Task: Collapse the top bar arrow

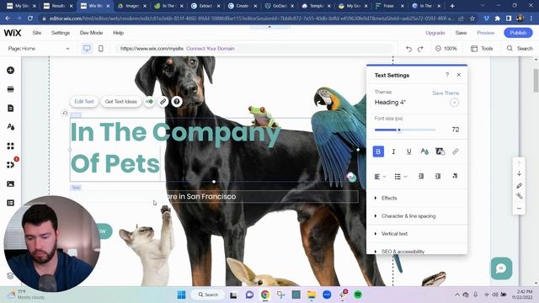Action: (269, 27)
